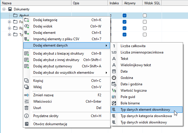Click the Dodaj kategorię folder-plus icon
Screen dimensions: 188x133
coord(27,20)
